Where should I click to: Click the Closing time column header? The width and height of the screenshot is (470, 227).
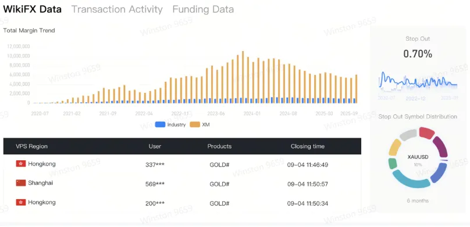click(x=308, y=146)
